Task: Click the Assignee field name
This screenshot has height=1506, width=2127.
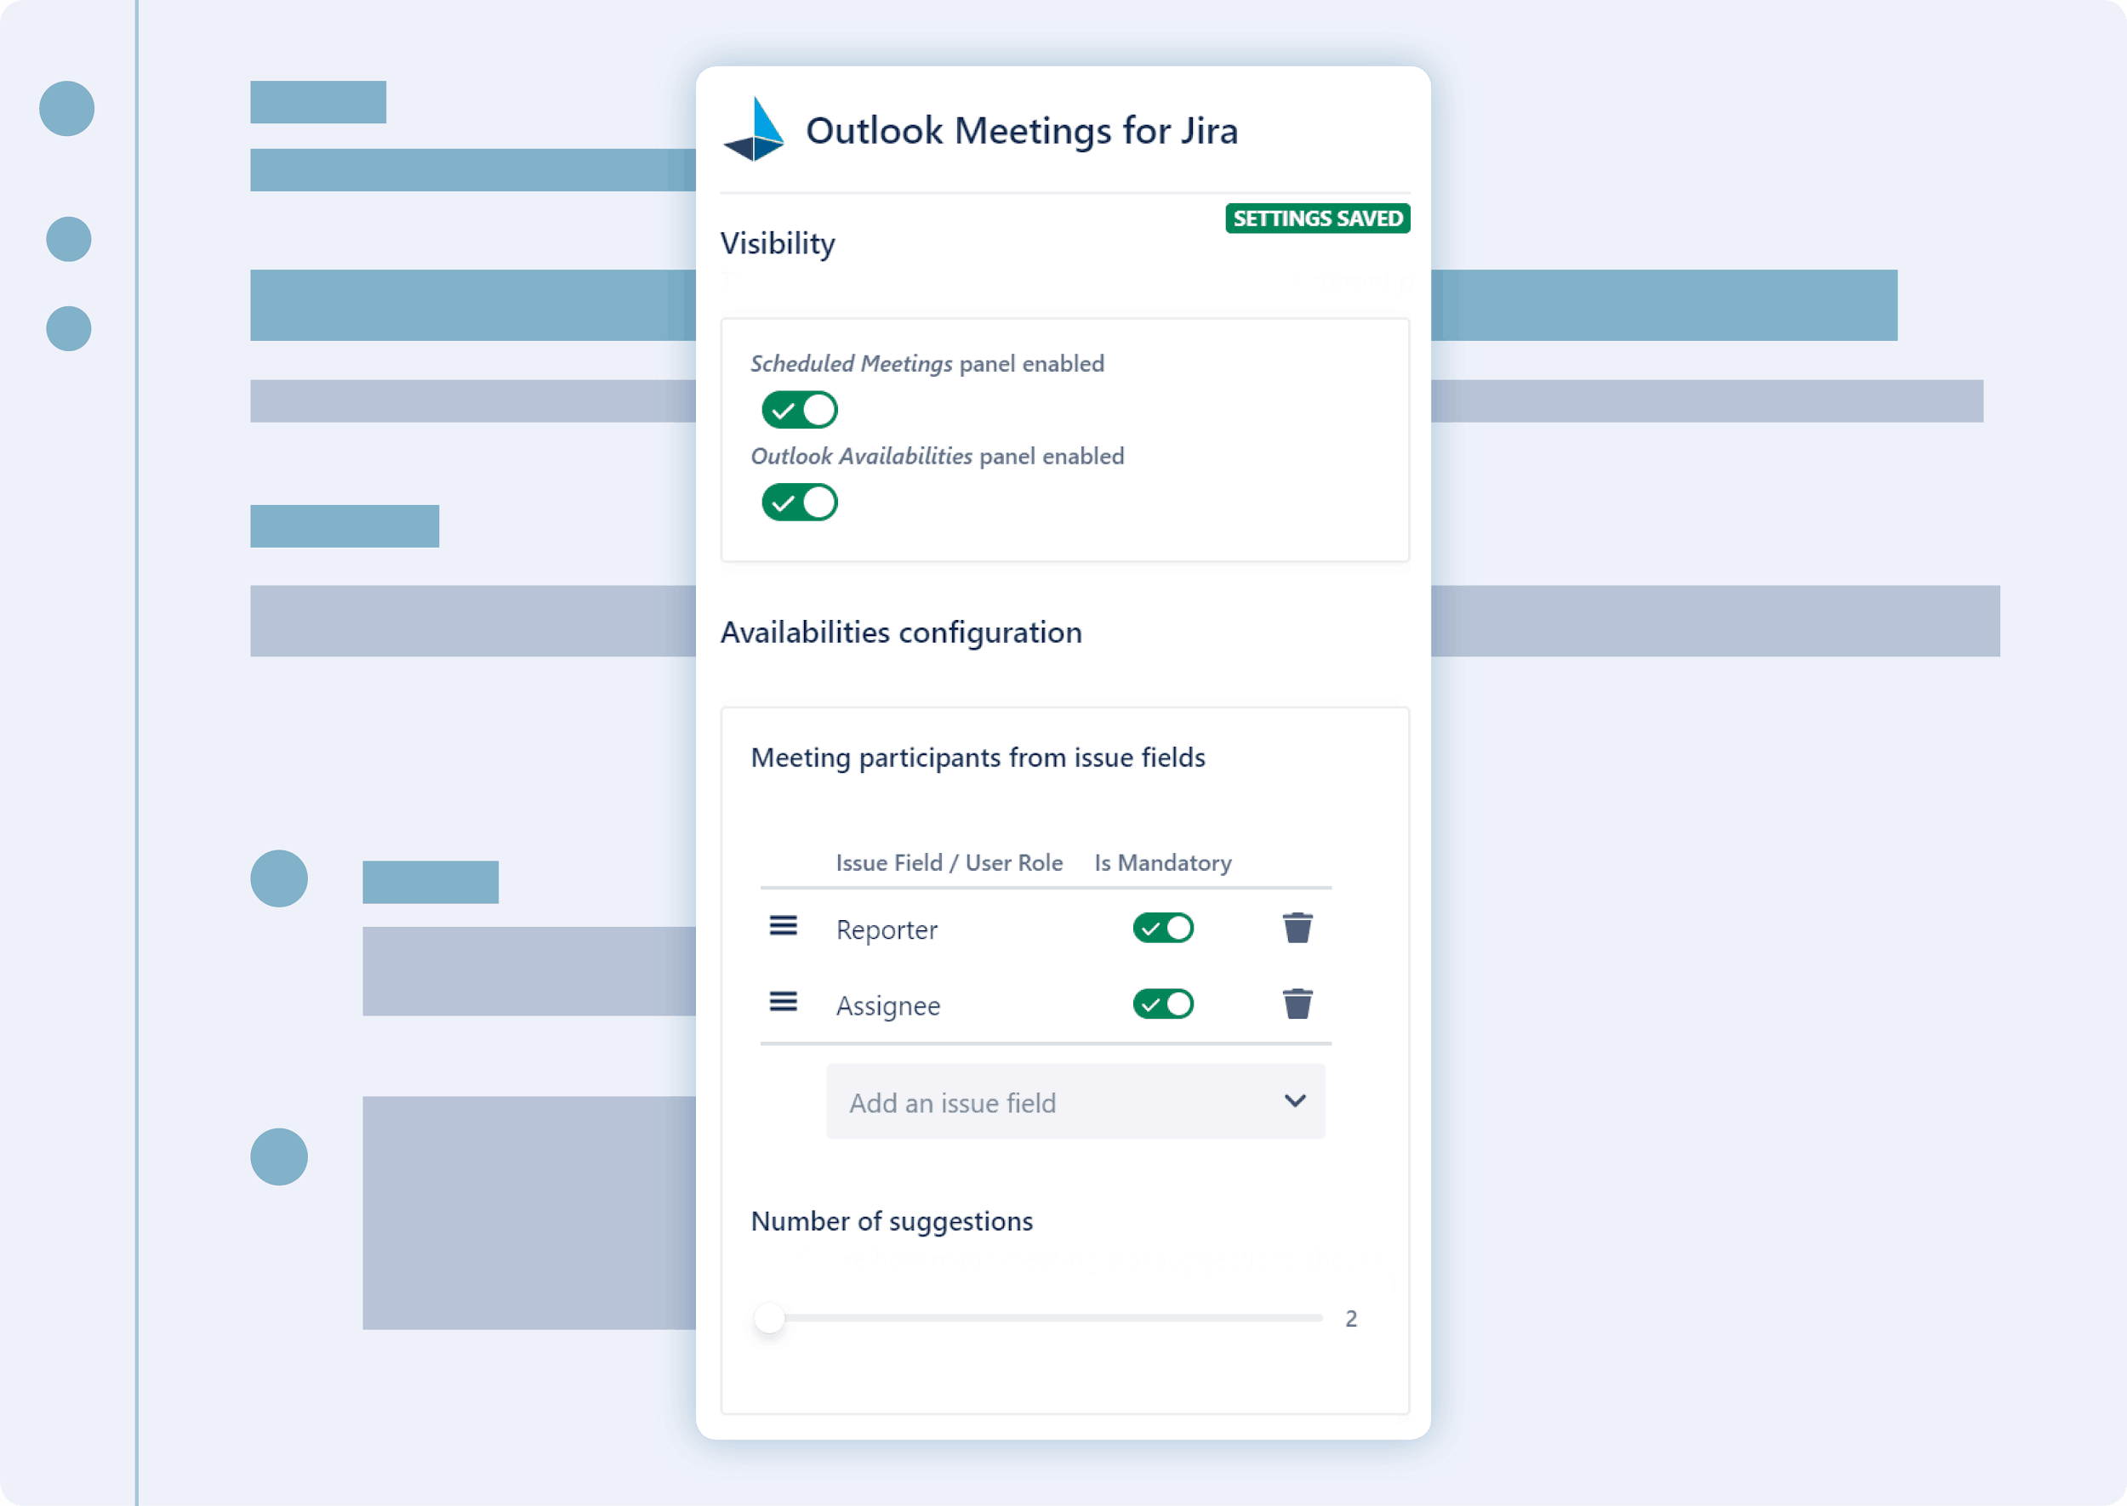Action: tap(887, 1005)
